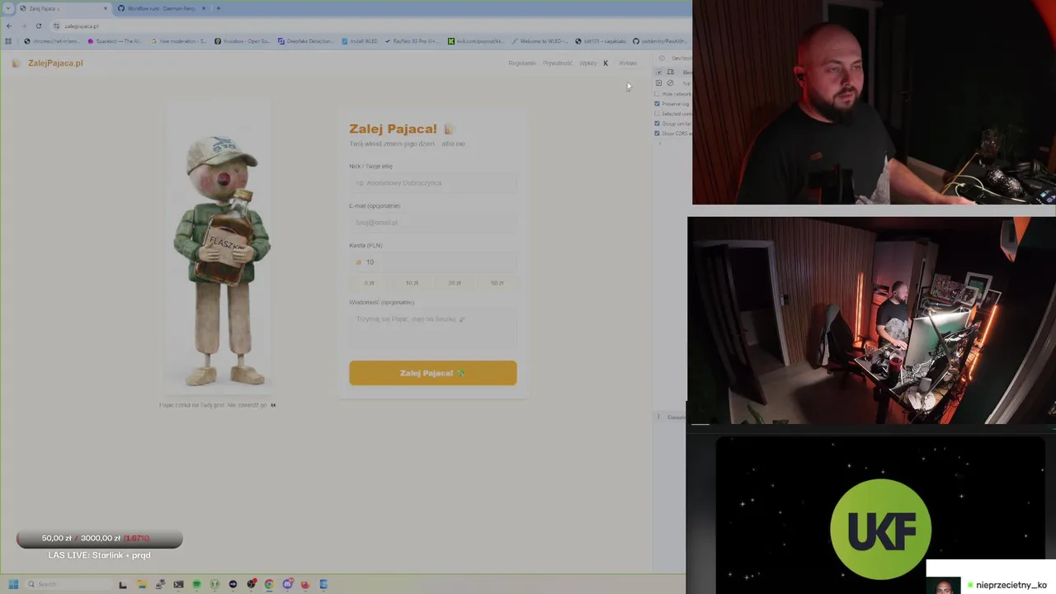Image resolution: width=1056 pixels, height=594 pixels.
Task: Open the Welcome to WLED bookmark
Action: [x=540, y=40]
